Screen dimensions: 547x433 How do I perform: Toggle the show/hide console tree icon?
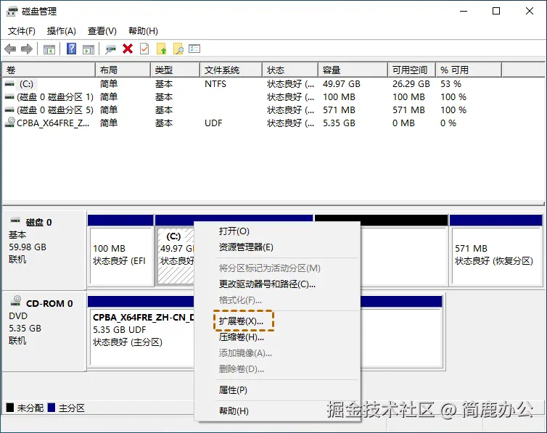click(49, 49)
